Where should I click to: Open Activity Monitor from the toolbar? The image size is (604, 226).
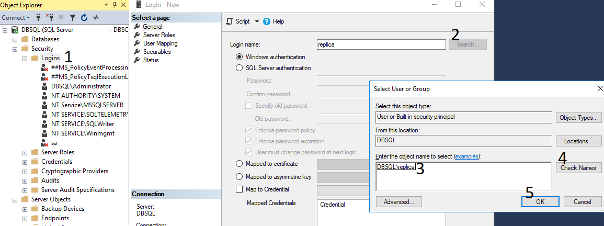(96, 17)
